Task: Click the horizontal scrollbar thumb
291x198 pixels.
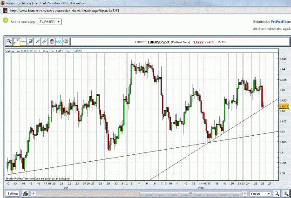Action: pos(191,194)
